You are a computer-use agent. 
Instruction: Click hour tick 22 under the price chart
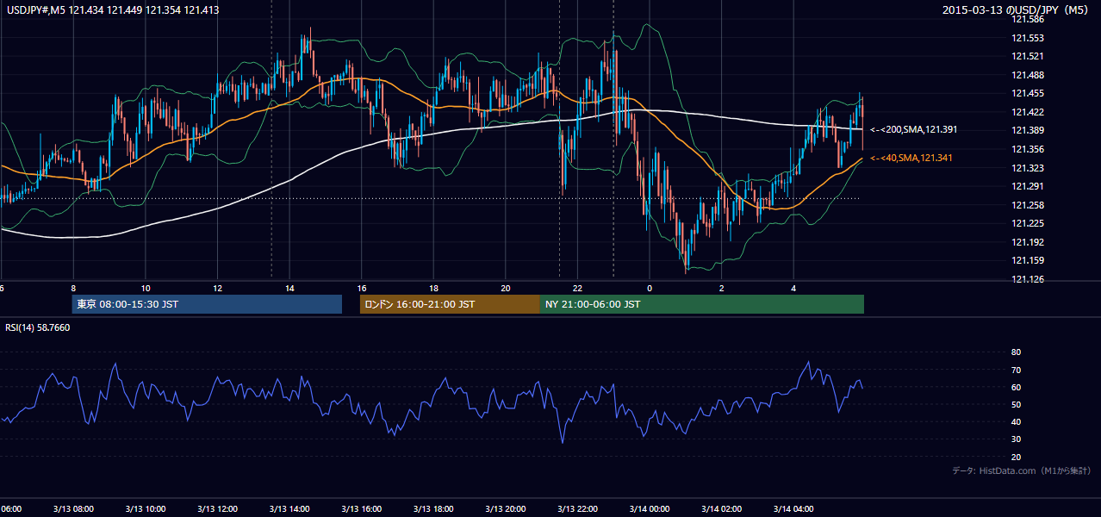[578, 288]
